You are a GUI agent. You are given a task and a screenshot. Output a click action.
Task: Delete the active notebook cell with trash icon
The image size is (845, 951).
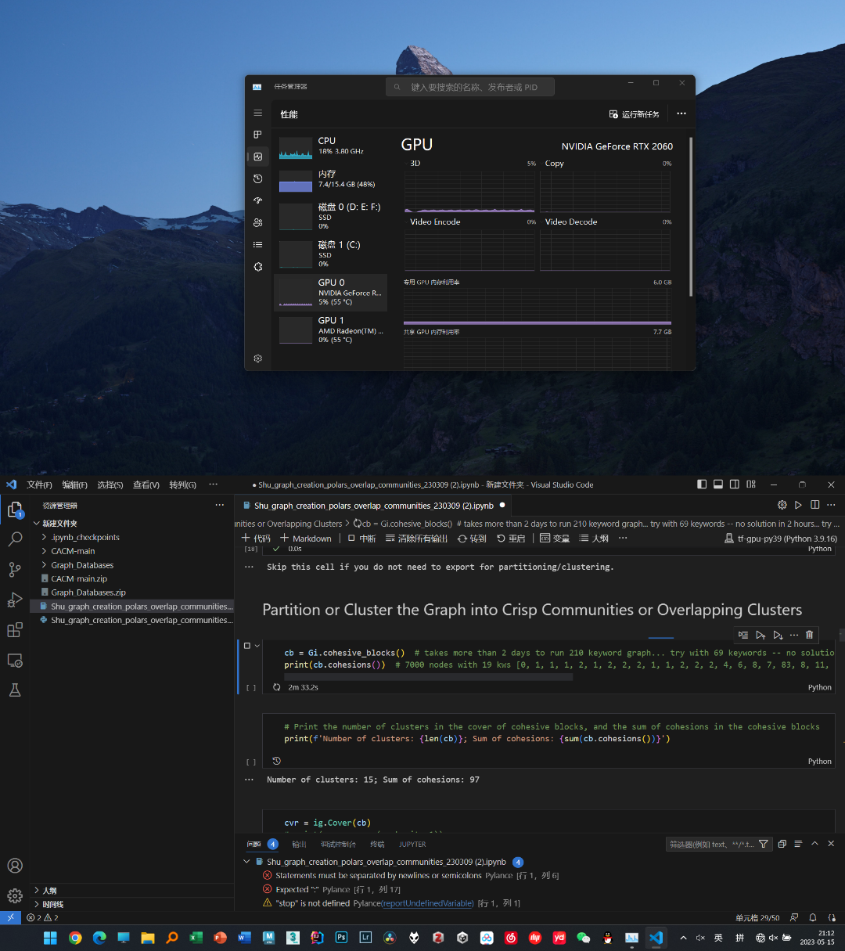pos(809,635)
